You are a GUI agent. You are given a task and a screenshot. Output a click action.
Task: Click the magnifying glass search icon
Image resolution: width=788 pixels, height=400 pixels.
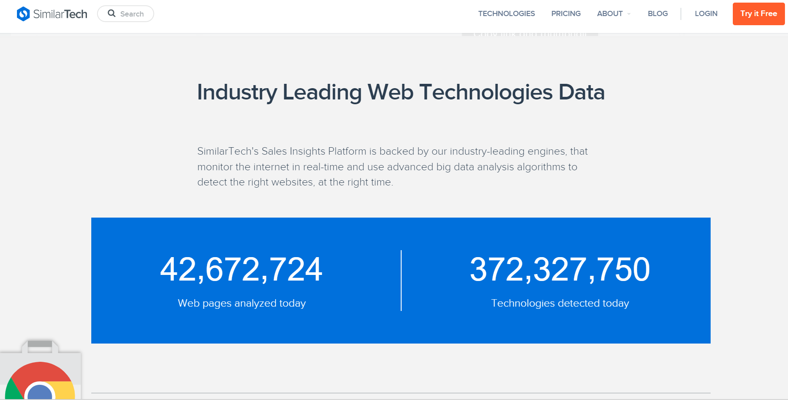click(x=112, y=13)
